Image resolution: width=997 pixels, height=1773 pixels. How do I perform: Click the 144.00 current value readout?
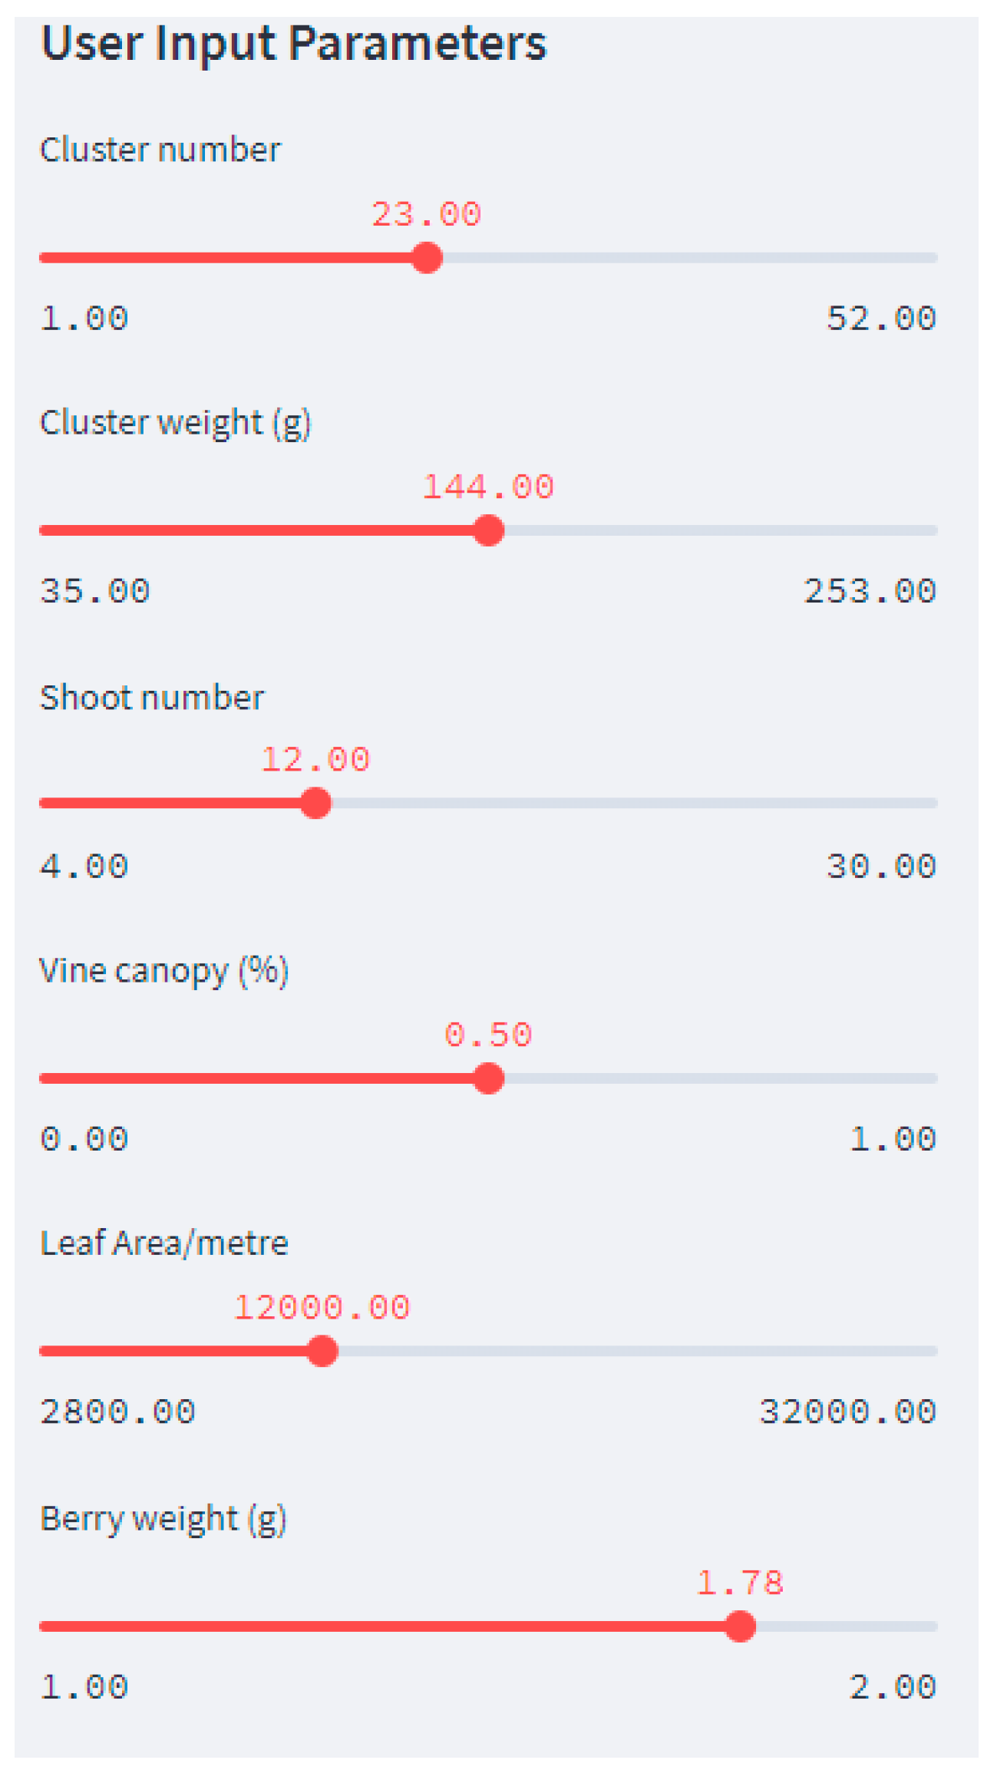[488, 487]
